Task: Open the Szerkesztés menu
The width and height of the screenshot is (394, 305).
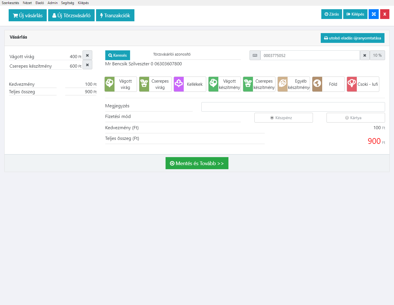Action: click(10, 3)
